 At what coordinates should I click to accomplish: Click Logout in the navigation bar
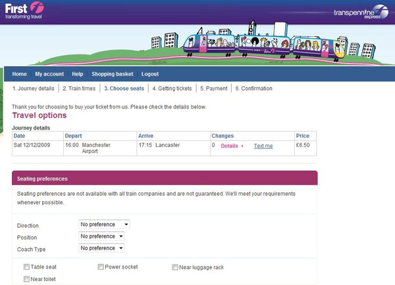[150, 74]
